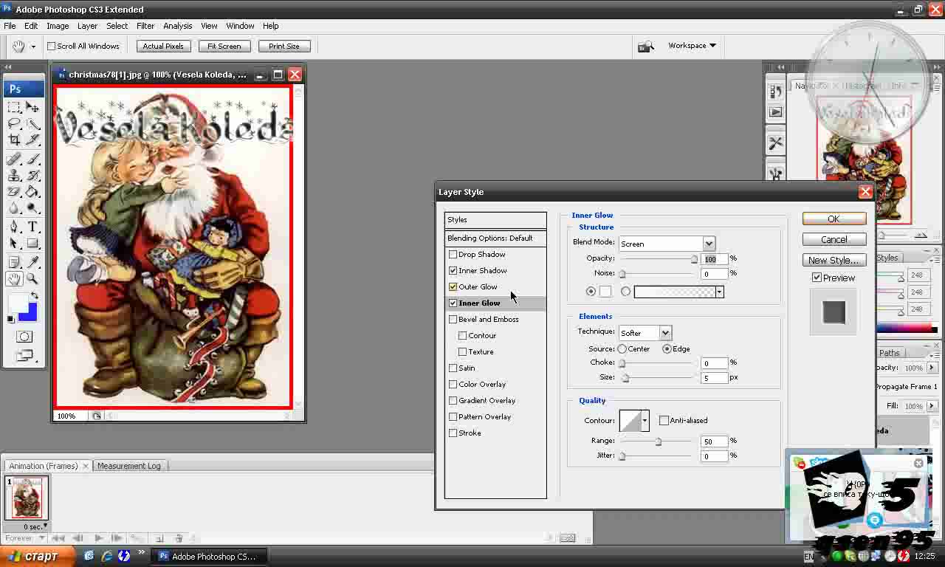
Task: Click the Print Size button
Action: point(284,47)
